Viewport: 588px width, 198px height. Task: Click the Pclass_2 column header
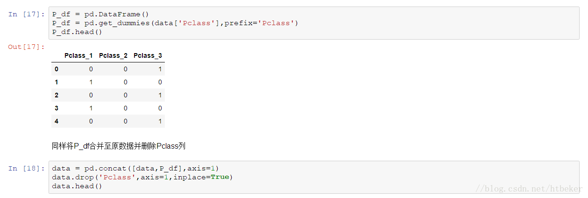[113, 55]
